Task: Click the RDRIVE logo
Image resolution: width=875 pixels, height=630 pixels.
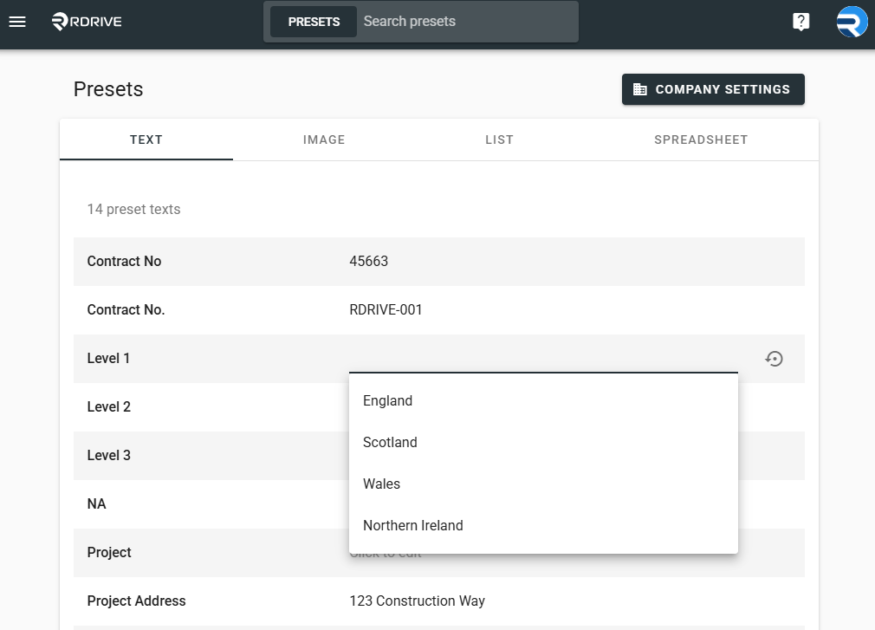Action: [87, 22]
